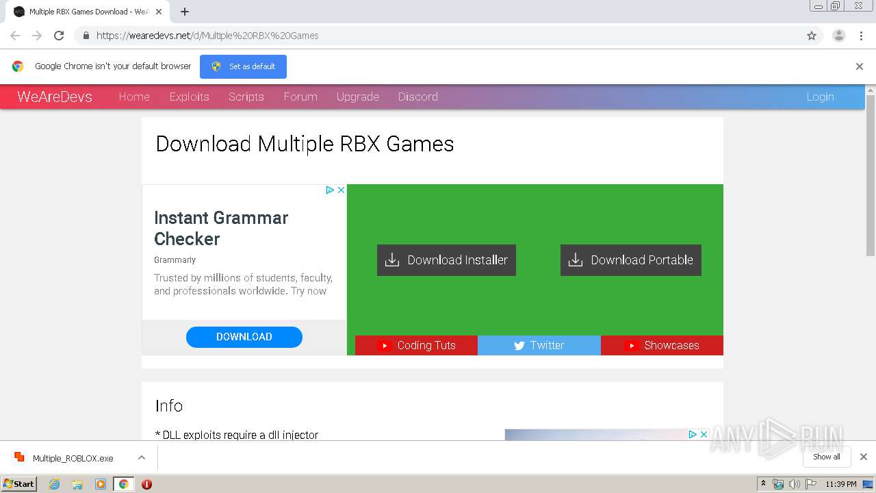Click the browser forward arrow
Viewport: 876px width, 493px height.
tap(37, 36)
